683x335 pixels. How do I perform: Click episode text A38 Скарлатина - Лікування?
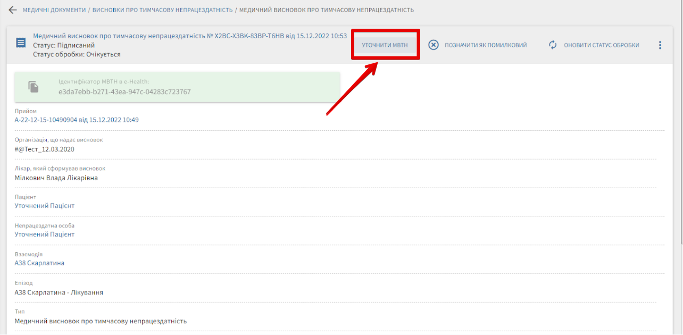59,292
